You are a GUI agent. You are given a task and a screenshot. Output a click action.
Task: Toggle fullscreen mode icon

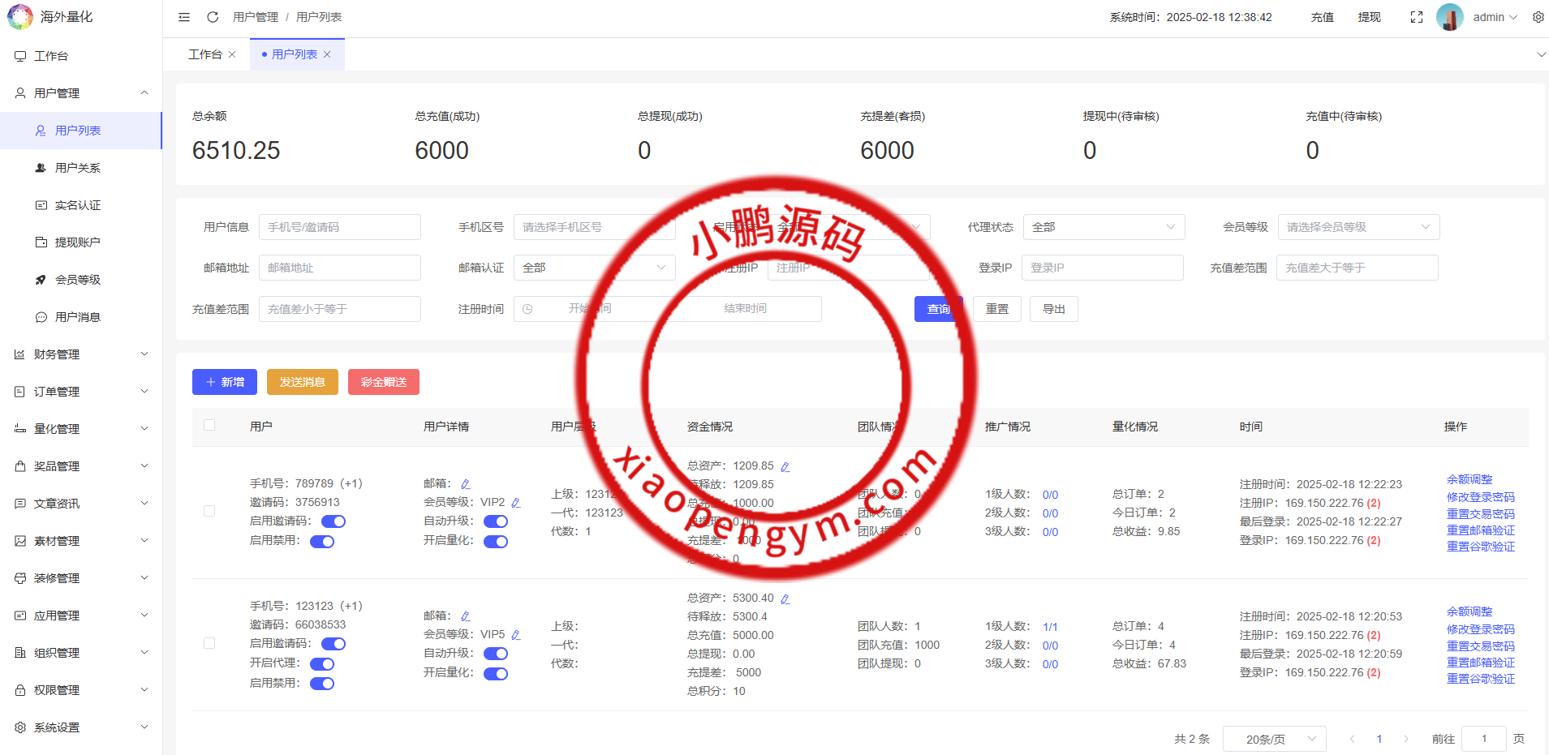[x=1417, y=17]
